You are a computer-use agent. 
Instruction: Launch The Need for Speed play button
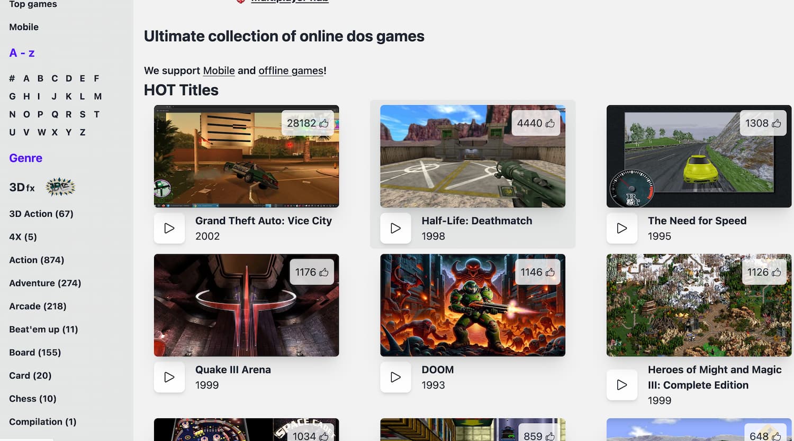click(x=622, y=228)
